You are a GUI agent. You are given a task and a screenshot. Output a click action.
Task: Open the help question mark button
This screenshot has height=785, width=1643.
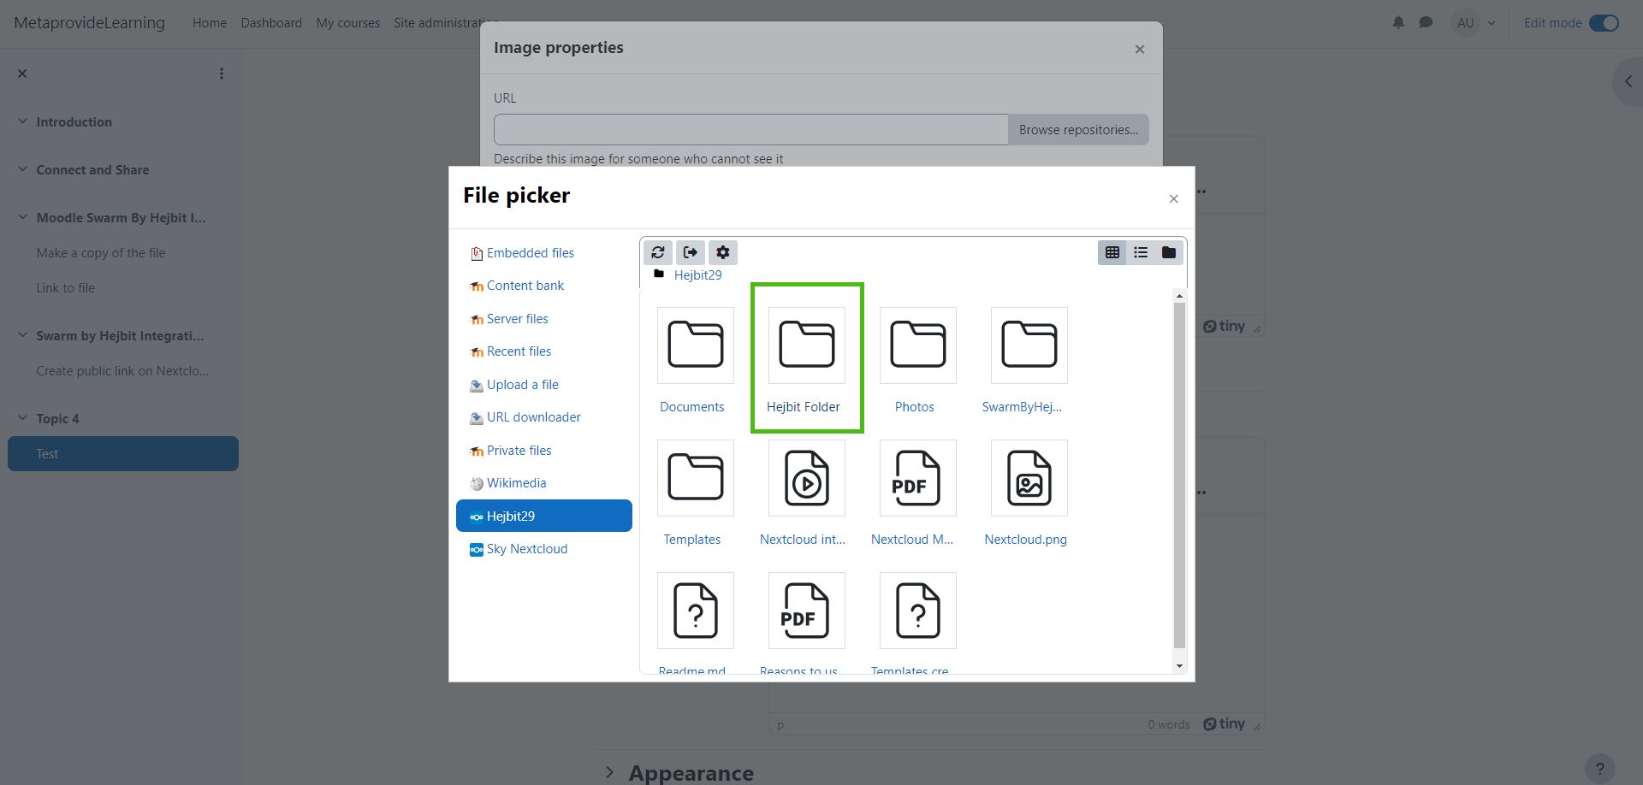coord(1600,768)
